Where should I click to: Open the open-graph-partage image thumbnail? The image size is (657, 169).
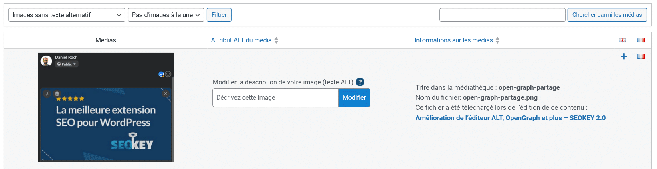click(106, 107)
